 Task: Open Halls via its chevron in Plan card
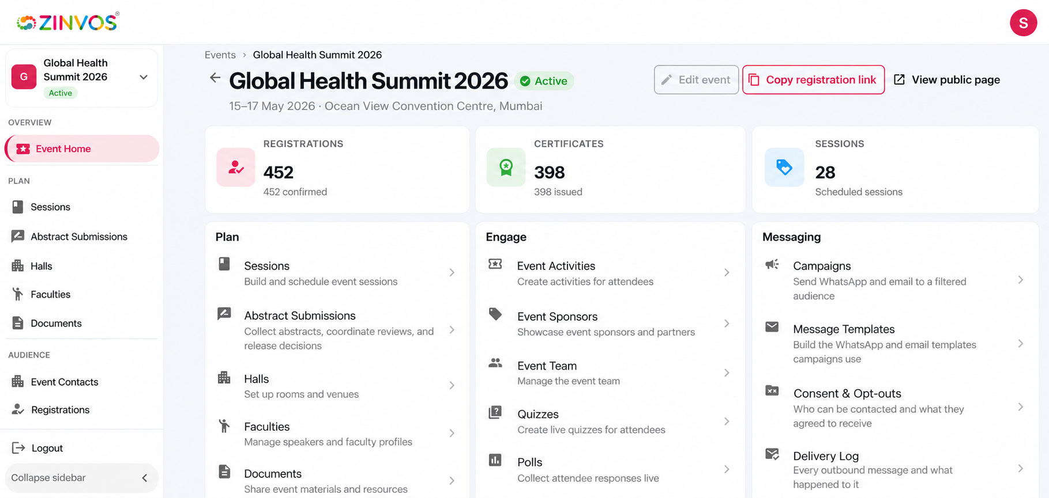(x=452, y=385)
